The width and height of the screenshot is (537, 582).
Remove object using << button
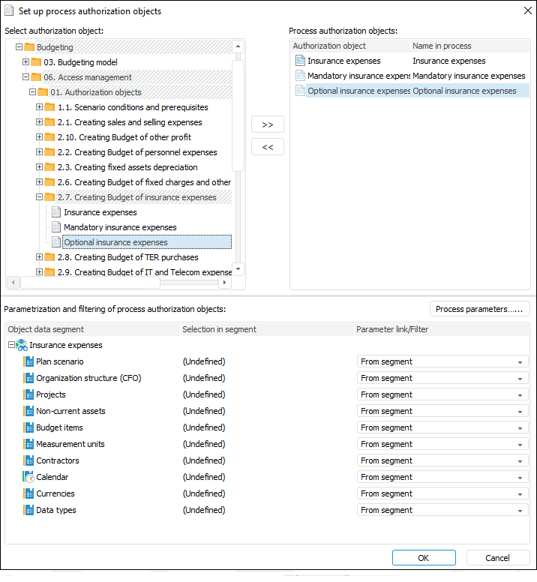click(x=268, y=147)
